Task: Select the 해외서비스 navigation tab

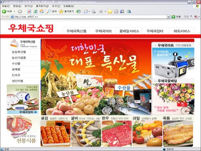Action: coord(182,31)
